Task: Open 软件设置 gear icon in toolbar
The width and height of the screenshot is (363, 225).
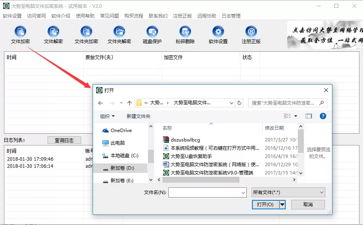Action: pyautogui.click(x=218, y=32)
